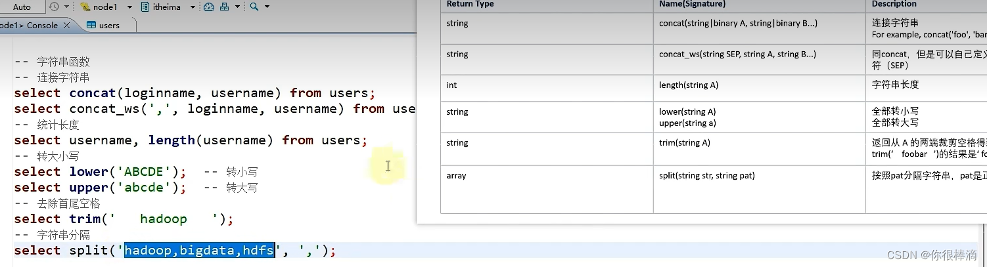Click the magnifier search icon in the toolbar

click(254, 7)
